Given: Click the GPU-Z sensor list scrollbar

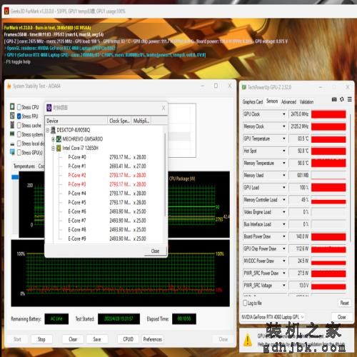Looking at the screenshot, I should 351,177.
